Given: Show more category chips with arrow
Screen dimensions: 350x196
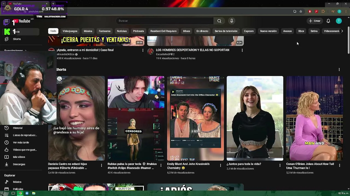Looking at the screenshot, I should 342,31.
